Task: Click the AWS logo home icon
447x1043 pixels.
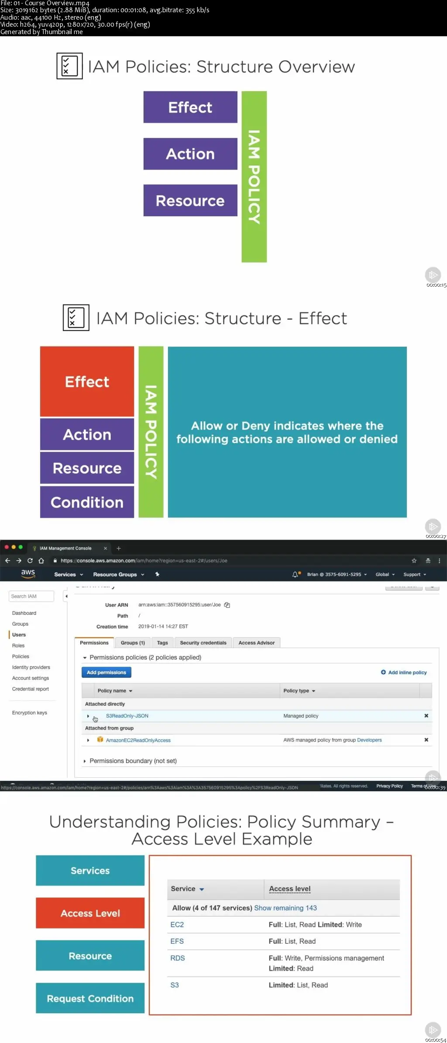Action: click(x=28, y=574)
